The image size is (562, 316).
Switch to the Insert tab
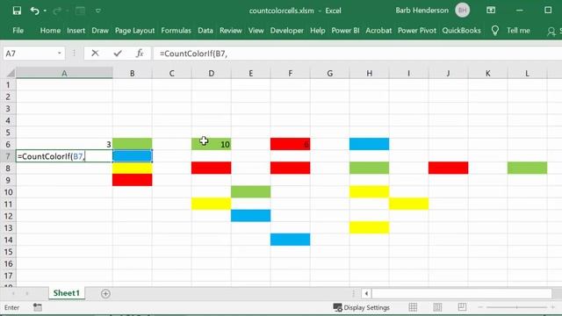76,31
